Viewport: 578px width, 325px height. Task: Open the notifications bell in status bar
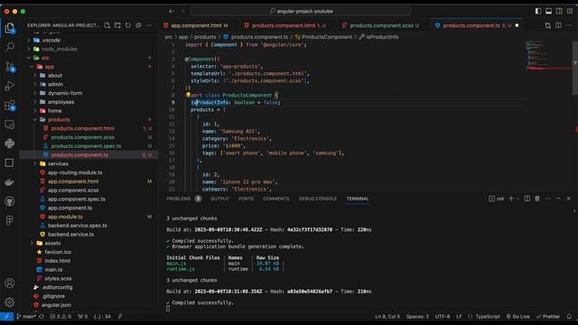pos(569,316)
